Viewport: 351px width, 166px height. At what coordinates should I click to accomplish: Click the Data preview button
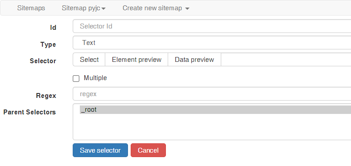(194, 60)
